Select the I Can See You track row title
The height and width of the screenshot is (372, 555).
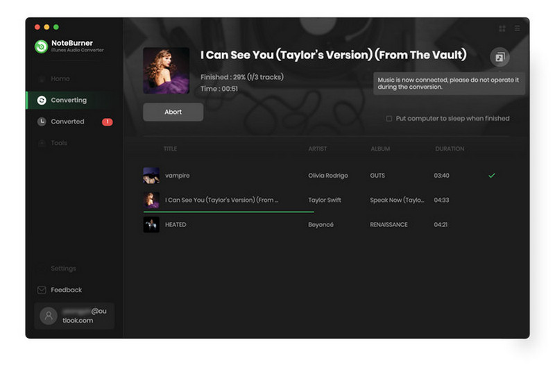221,200
